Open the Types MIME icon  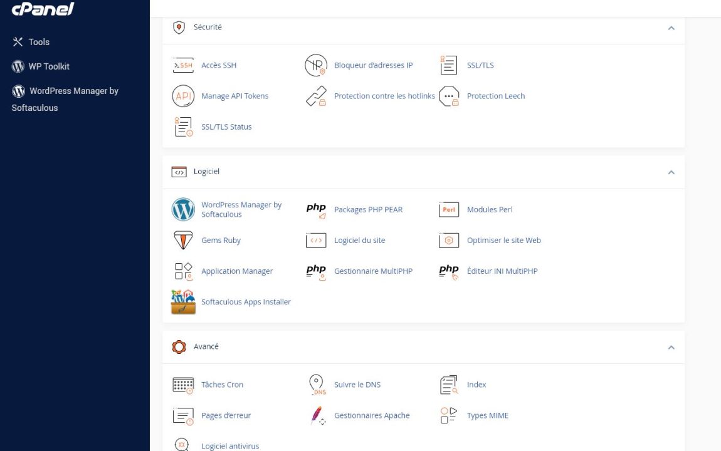pyautogui.click(x=448, y=415)
